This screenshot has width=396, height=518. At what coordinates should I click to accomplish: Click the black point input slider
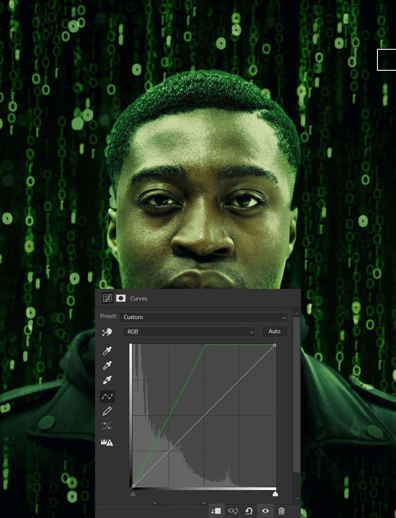click(133, 494)
